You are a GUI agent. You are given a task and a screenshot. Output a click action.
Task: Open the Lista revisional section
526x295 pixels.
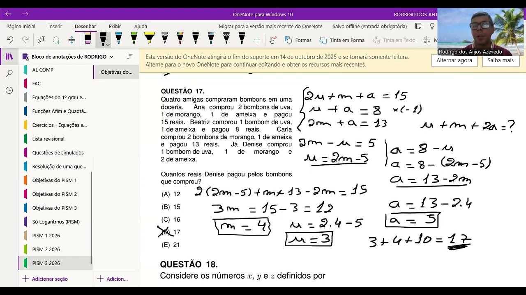pyautogui.click(x=56, y=139)
